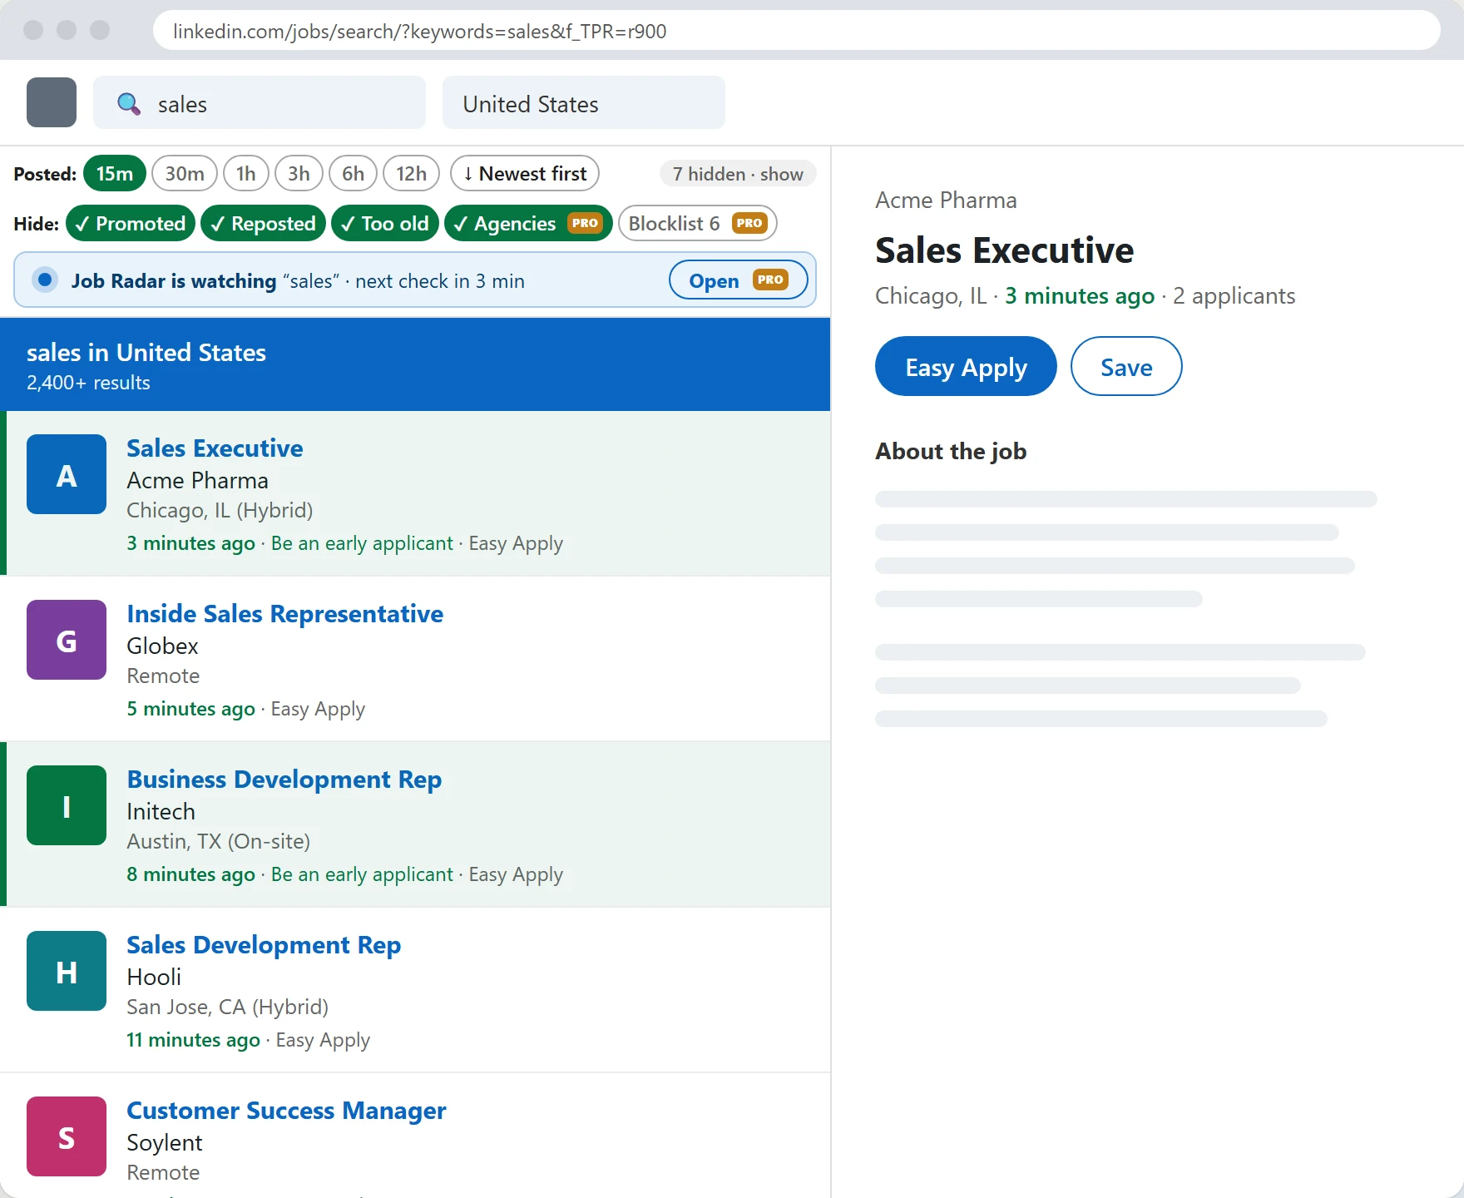The width and height of the screenshot is (1464, 1198).
Task: Click 'Austin, TX (On-site)' location text
Action: (x=218, y=841)
